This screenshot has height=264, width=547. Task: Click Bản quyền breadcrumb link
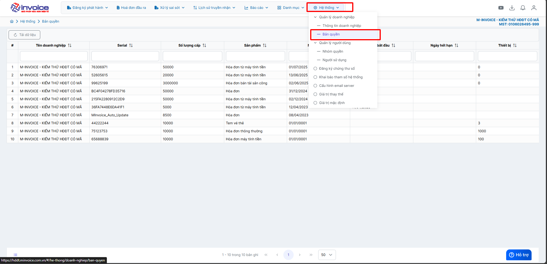[x=51, y=21]
